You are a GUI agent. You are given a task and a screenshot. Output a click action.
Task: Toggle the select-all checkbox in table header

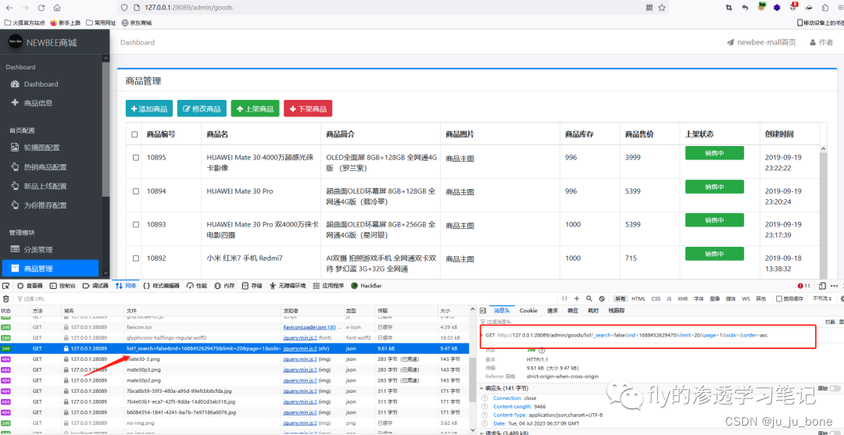coord(134,134)
